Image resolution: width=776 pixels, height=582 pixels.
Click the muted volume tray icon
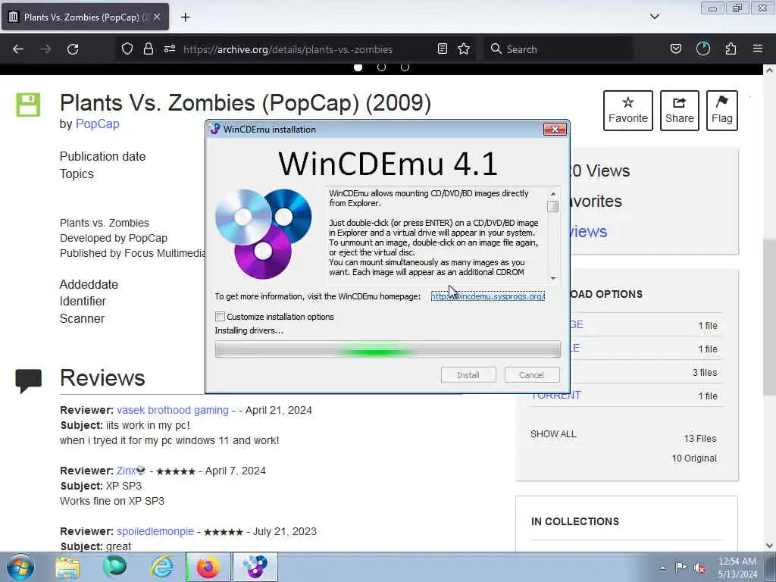699,568
